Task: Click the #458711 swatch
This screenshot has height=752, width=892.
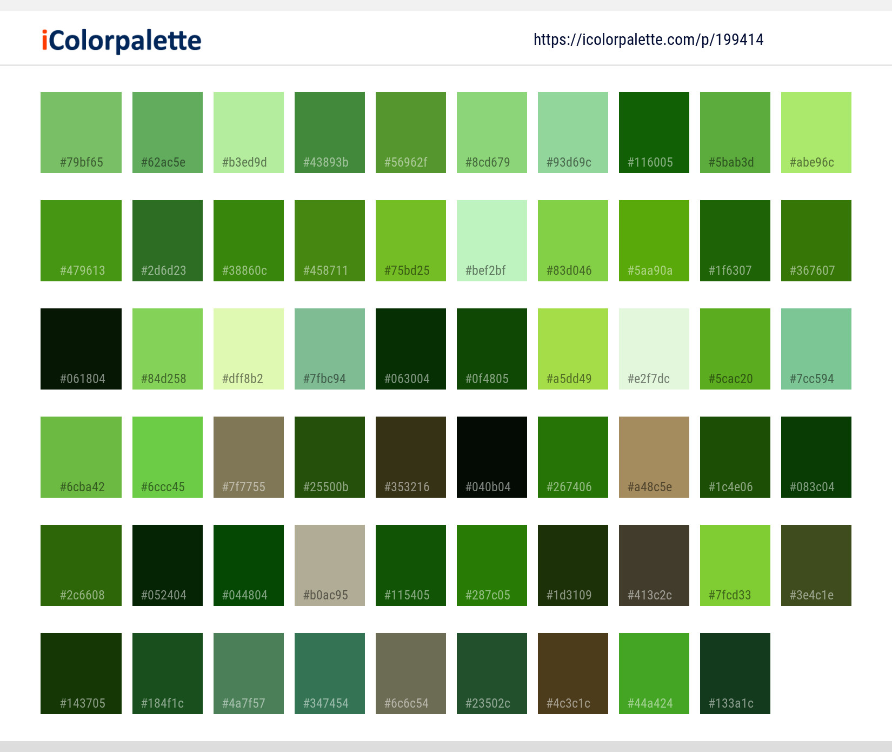Action: (330, 241)
